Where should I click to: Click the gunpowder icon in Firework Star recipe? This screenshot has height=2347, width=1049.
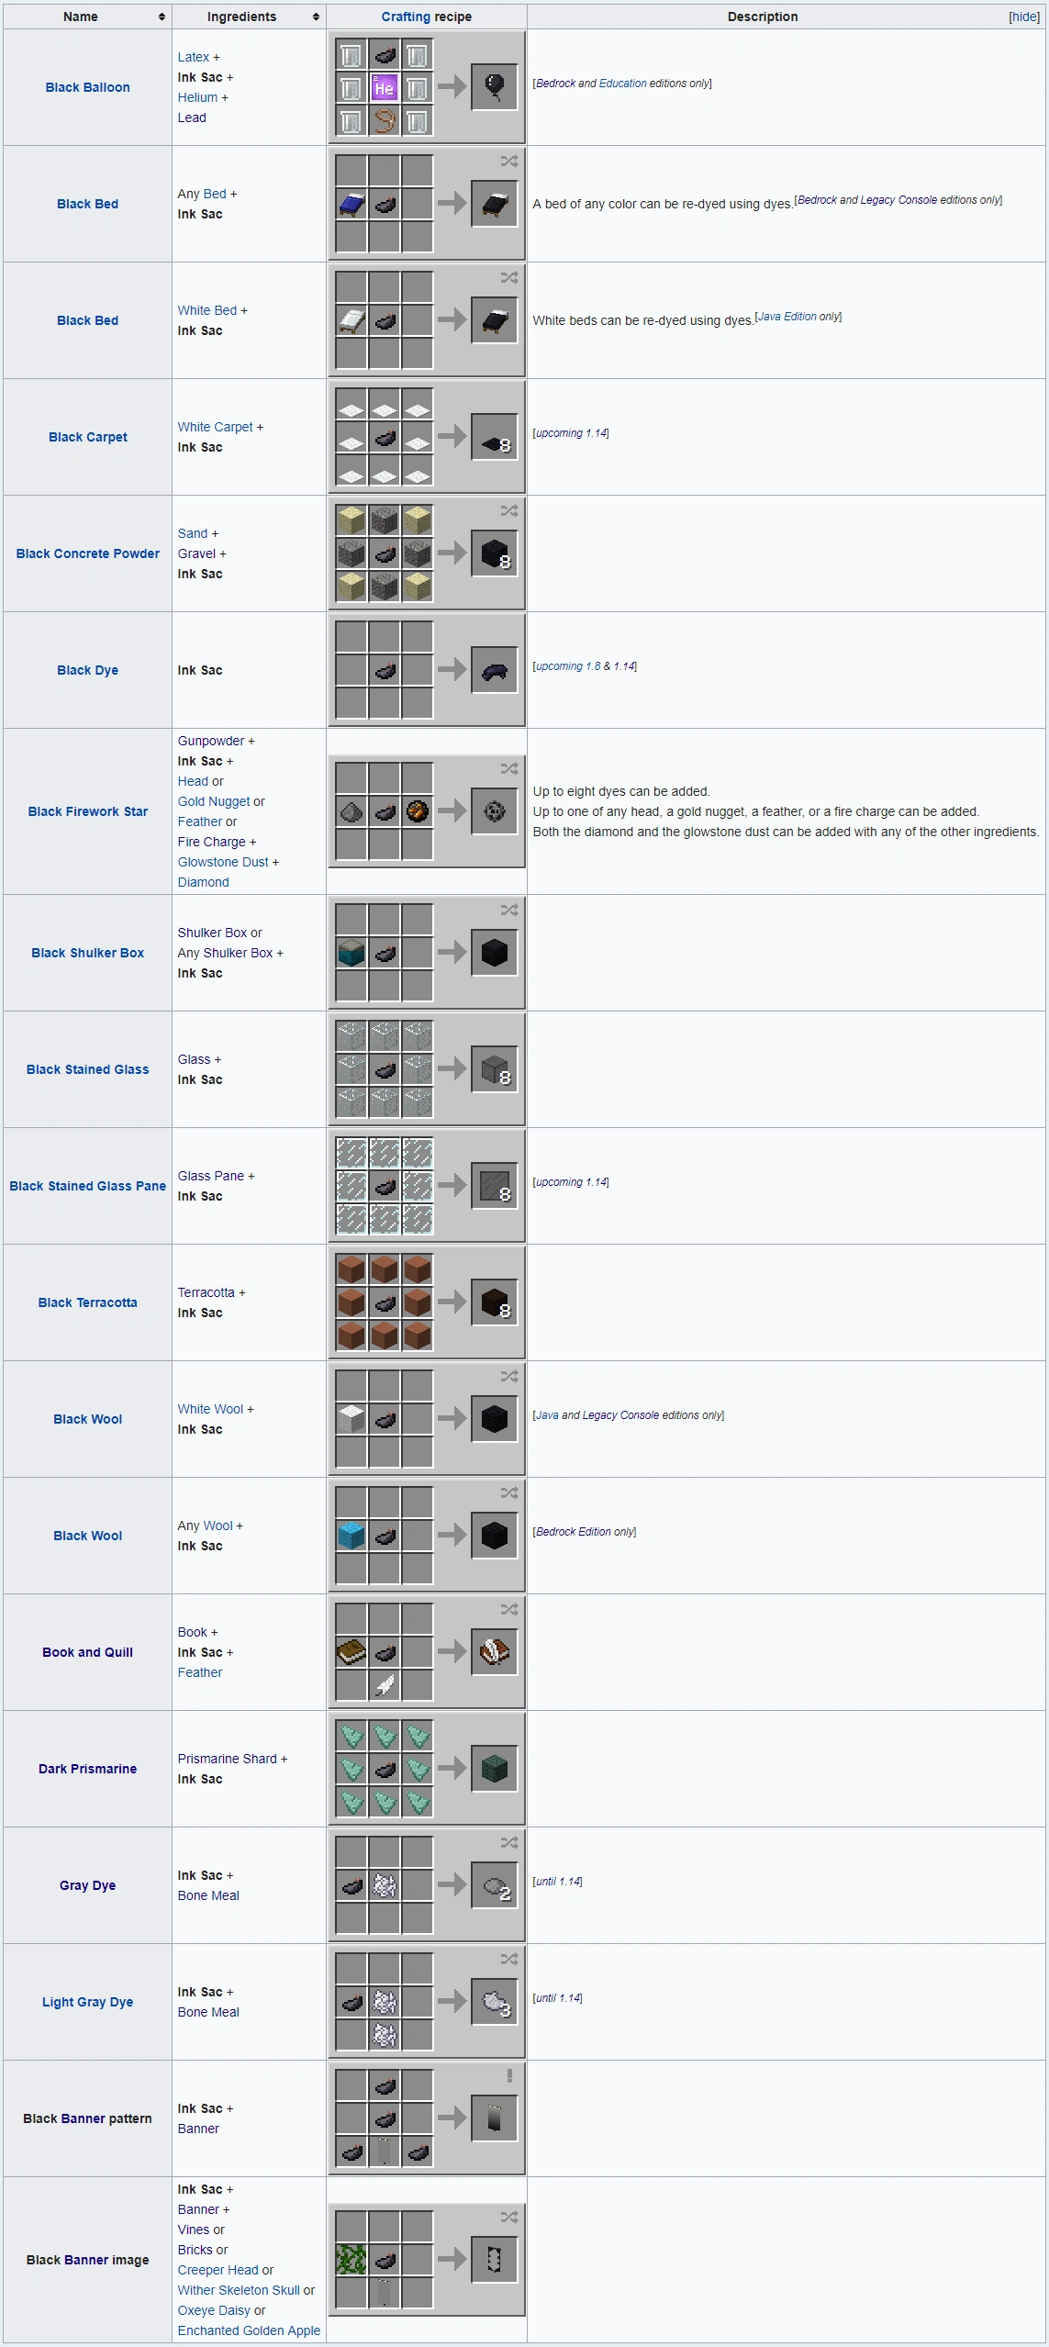[352, 811]
